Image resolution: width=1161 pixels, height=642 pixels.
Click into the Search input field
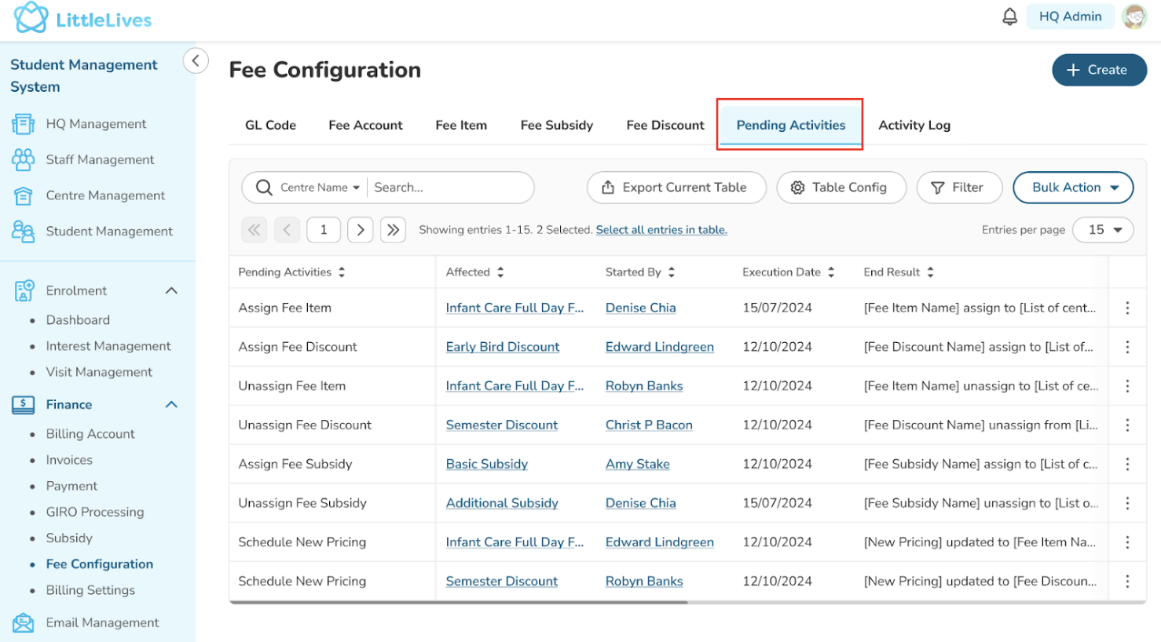pos(448,188)
